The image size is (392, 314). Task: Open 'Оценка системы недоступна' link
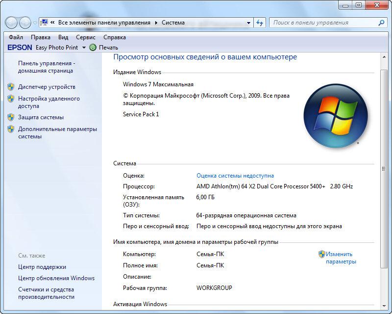pyautogui.click(x=235, y=176)
